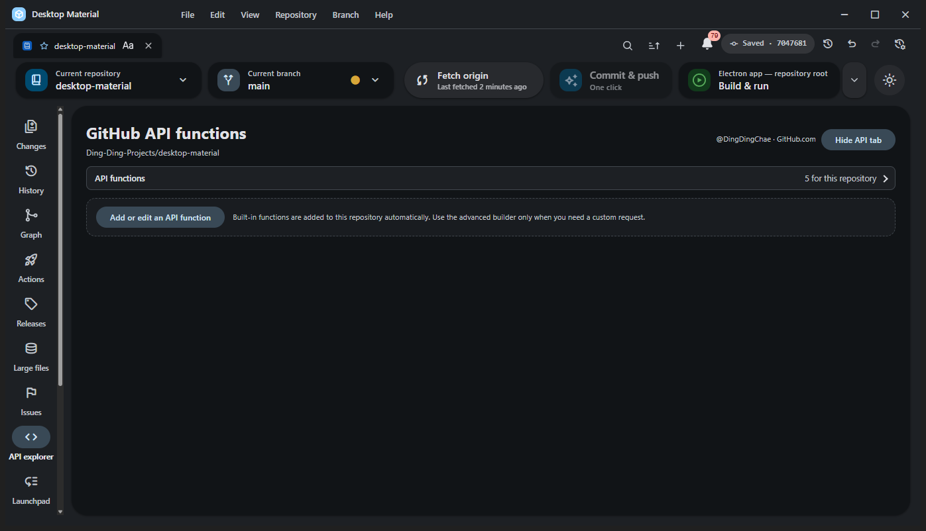The width and height of the screenshot is (926, 531).
Task: Click Hide API tab button
Action: (x=858, y=140)
